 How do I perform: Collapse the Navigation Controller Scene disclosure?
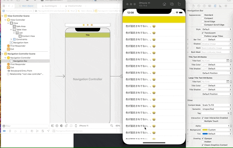(3, 54)
